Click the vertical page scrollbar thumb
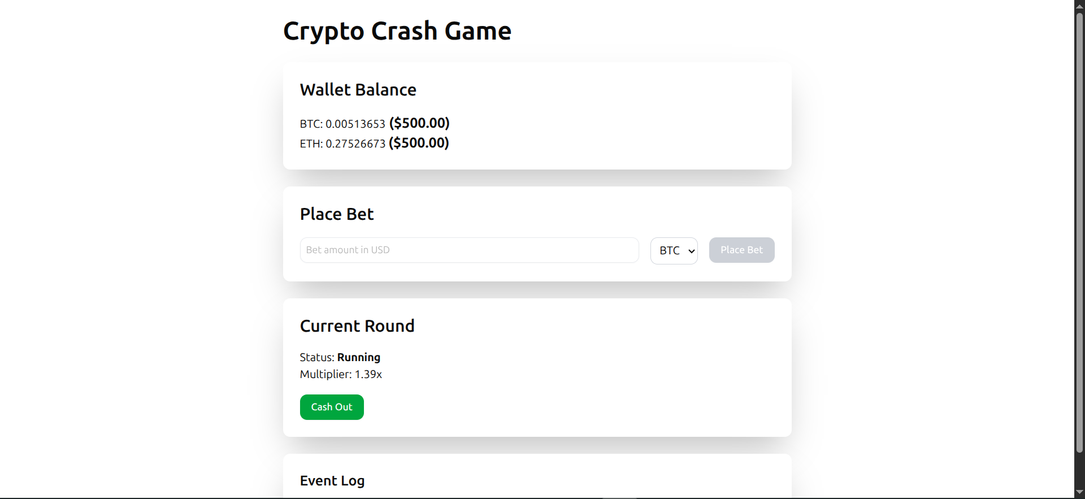This screenshot has height=499, width=1085. coord(1079,232)
